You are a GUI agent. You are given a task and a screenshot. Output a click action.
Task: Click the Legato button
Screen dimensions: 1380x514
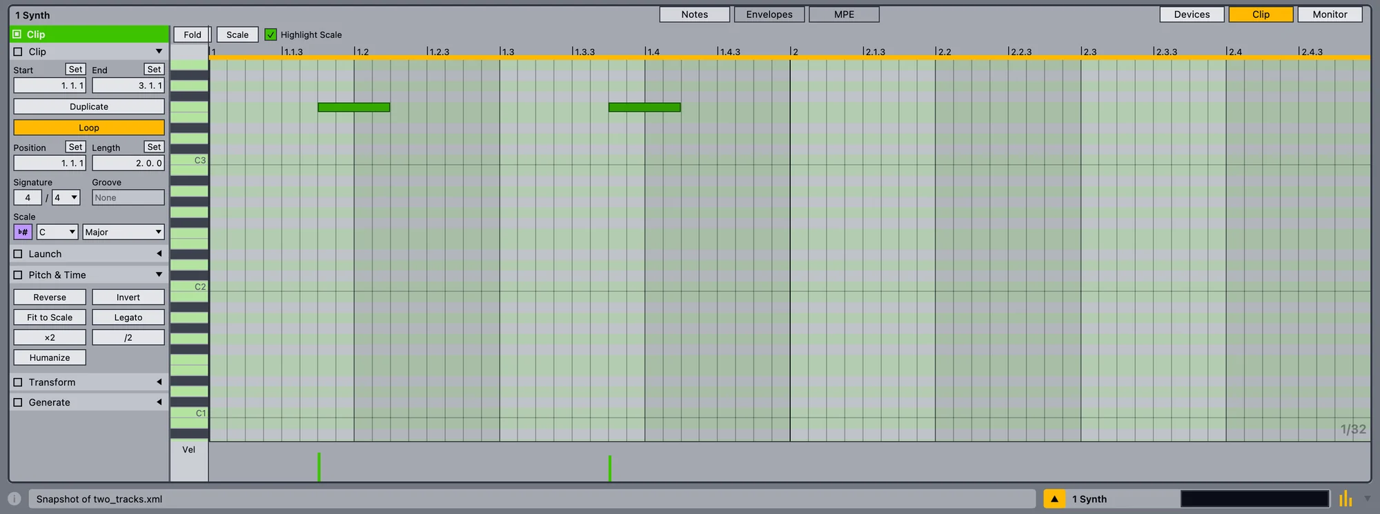tap(128, 317)
